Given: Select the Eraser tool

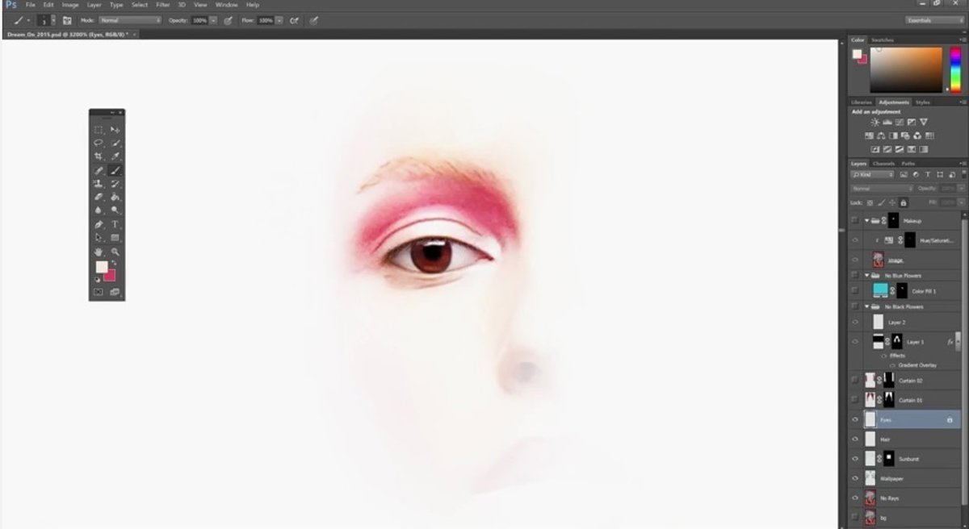Looking at the screenshot, I should (x=99, y=197).
